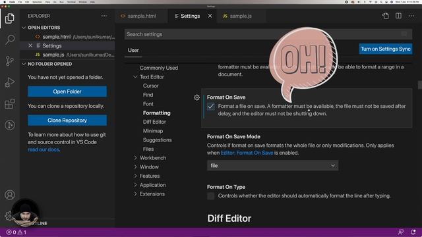Go to Files settings section
422x237 pixels.
click(148, 149)
